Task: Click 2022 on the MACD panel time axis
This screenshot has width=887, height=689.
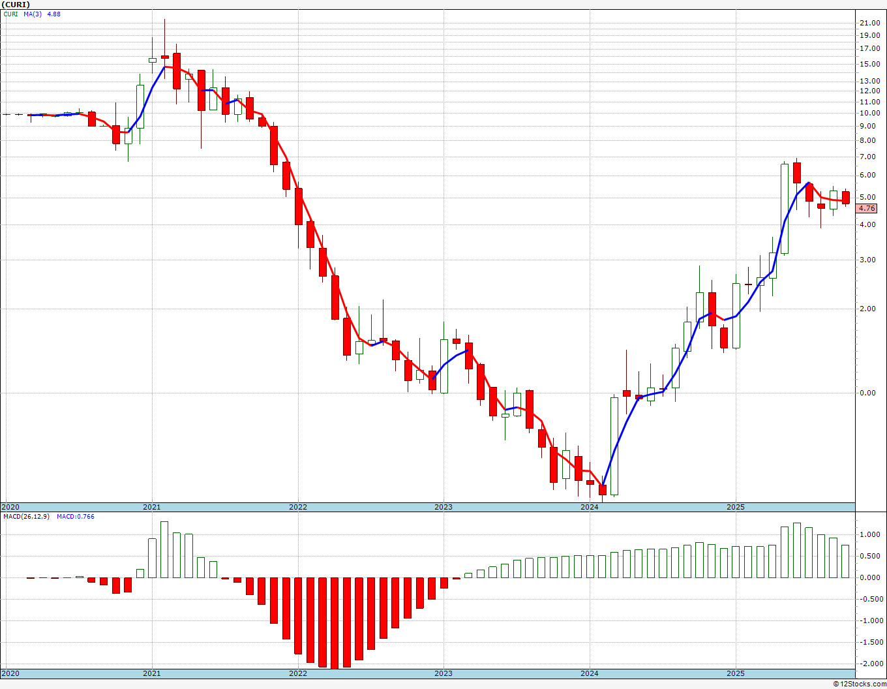Action: pos(298,673)
